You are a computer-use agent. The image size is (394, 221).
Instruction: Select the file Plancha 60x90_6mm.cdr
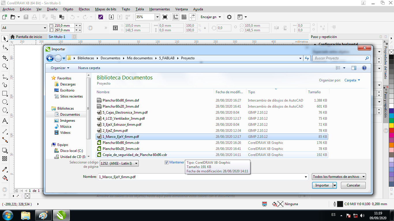(212, 143)
